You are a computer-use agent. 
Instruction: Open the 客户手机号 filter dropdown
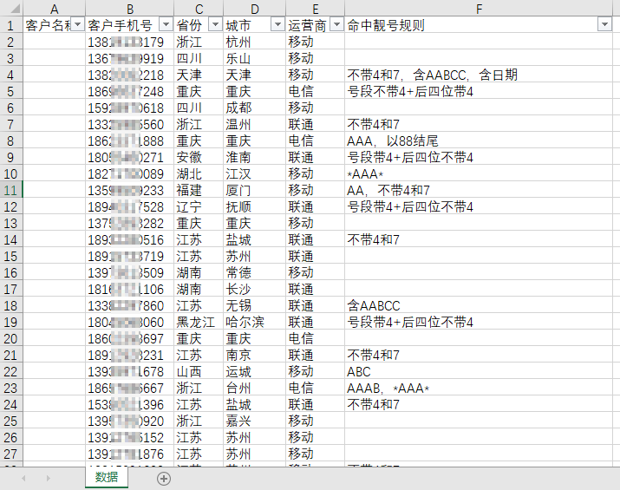[165, 25]
